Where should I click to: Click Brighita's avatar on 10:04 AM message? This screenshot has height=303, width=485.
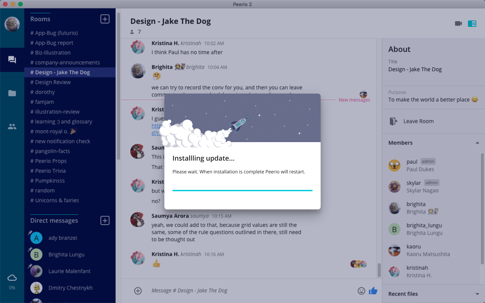pyautogui.click(x=138, y=71)
